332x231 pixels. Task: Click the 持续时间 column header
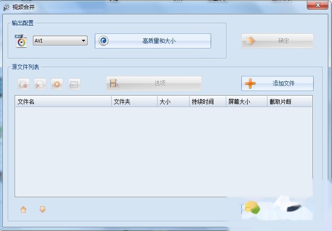pos(207,102)
